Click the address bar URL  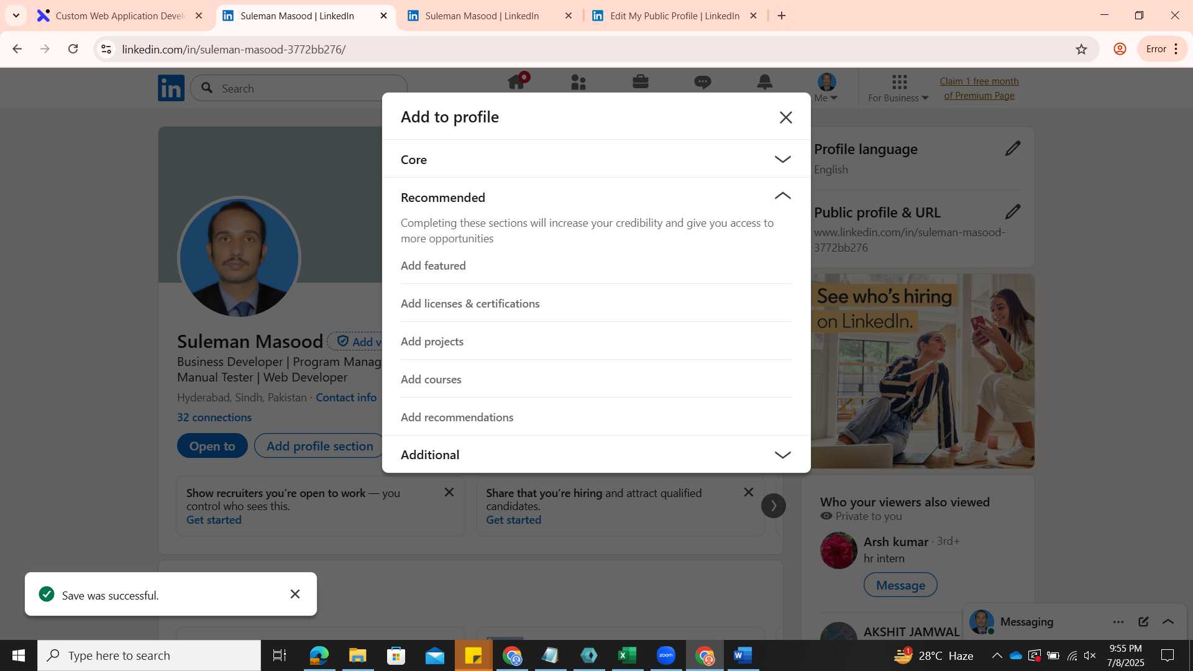tap(234, 49)
